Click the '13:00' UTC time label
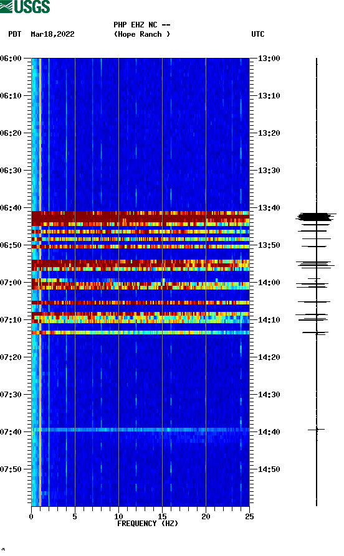344x556 pixels. [x=269, y=58]
